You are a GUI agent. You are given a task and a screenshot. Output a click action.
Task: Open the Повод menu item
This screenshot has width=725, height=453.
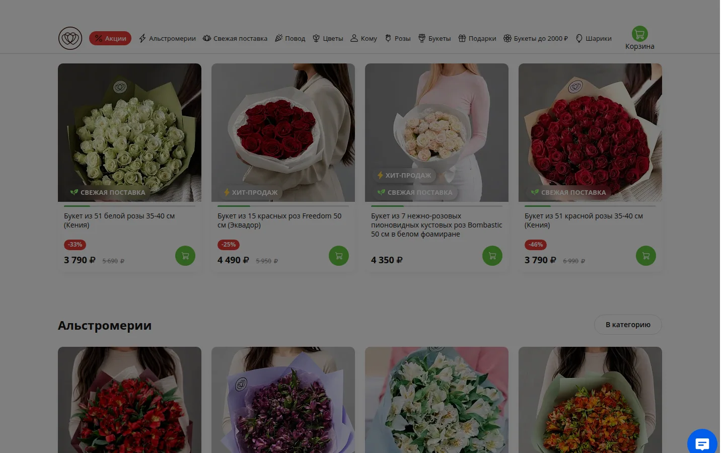[x=290, y=38]
